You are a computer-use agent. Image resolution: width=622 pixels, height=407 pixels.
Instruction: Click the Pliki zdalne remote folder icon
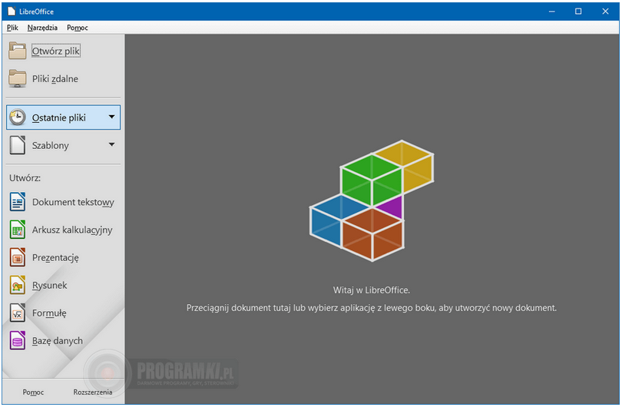[18, 78]
